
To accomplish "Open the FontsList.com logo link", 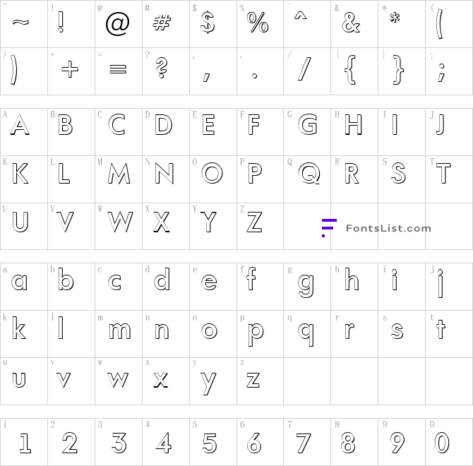I will tap(376, 228).
